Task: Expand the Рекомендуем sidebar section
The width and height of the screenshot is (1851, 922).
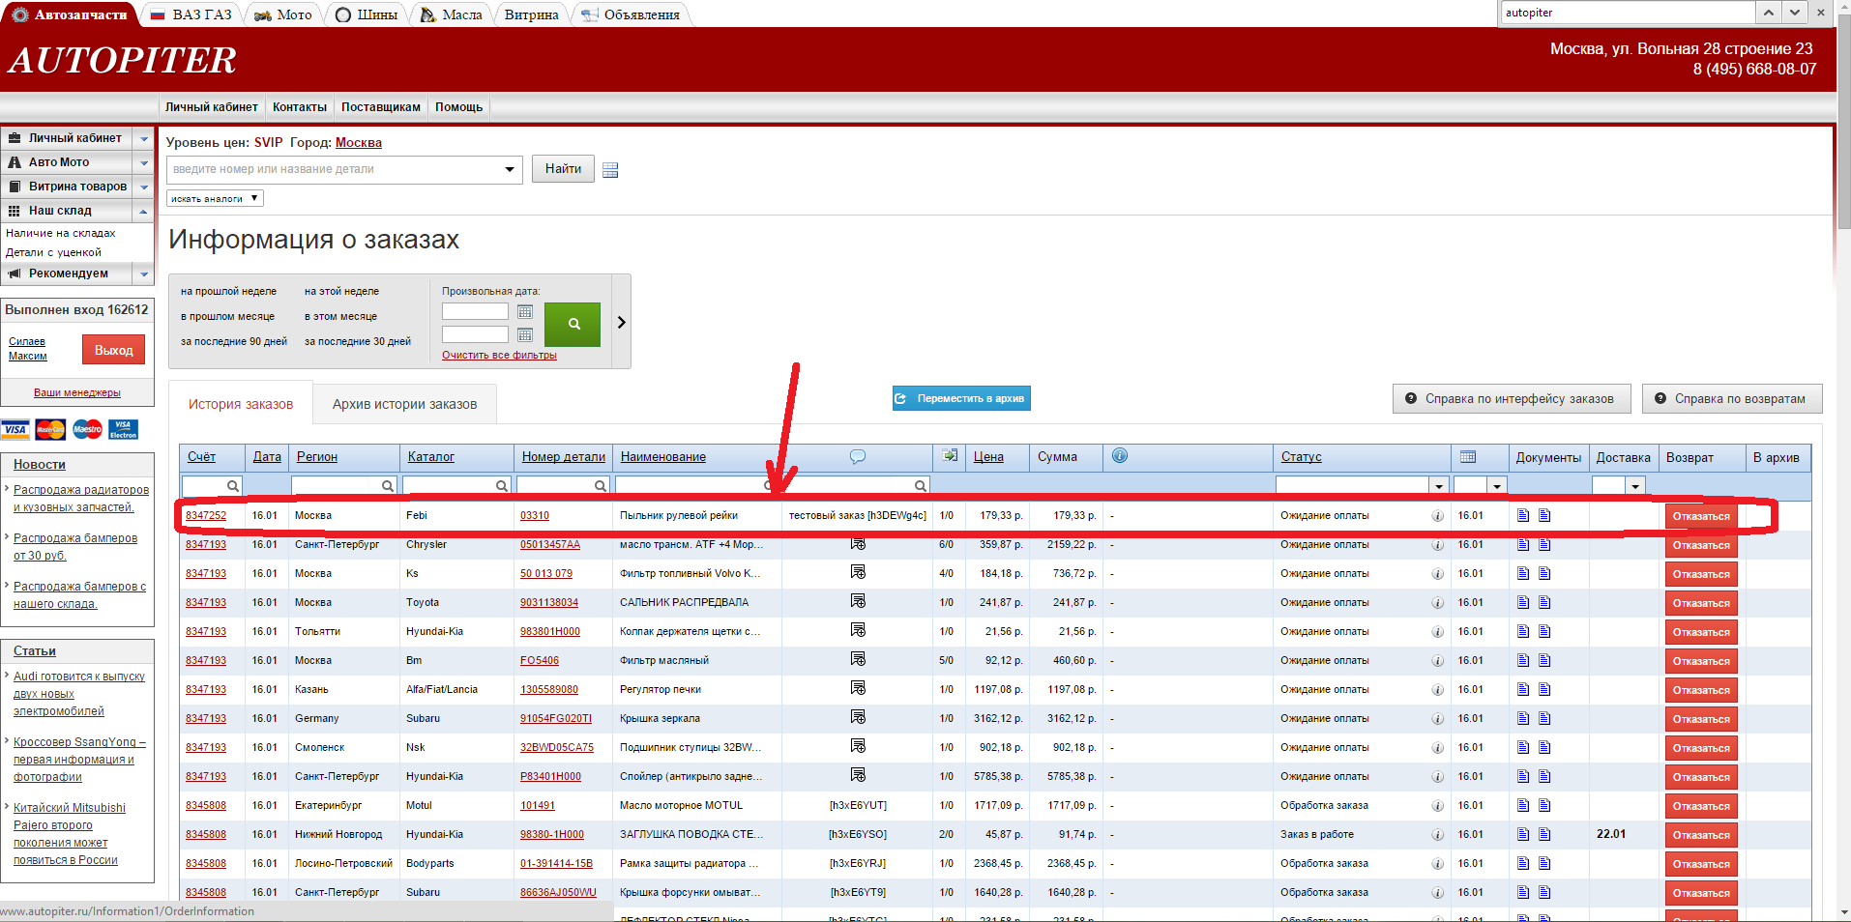Action: point(144,274)
